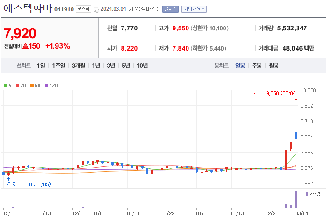Click the purple 120-day moving average swatch
The image size is (326, 219).
(47, 86)
